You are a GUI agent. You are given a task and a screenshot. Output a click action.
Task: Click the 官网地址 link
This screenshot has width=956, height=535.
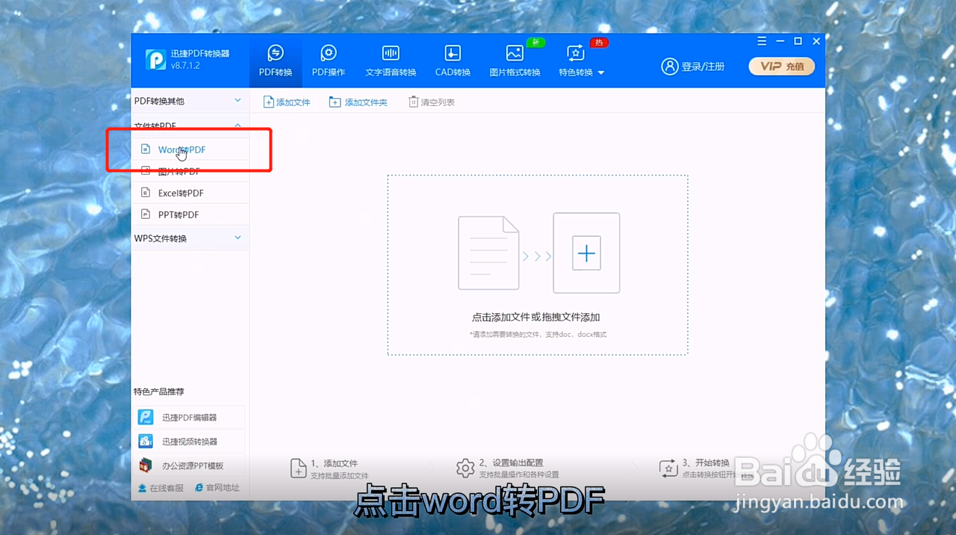pos(217,488)
